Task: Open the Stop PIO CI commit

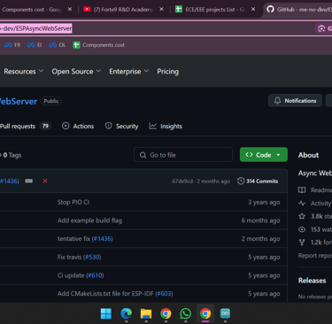Action: (x=73, y=202)
